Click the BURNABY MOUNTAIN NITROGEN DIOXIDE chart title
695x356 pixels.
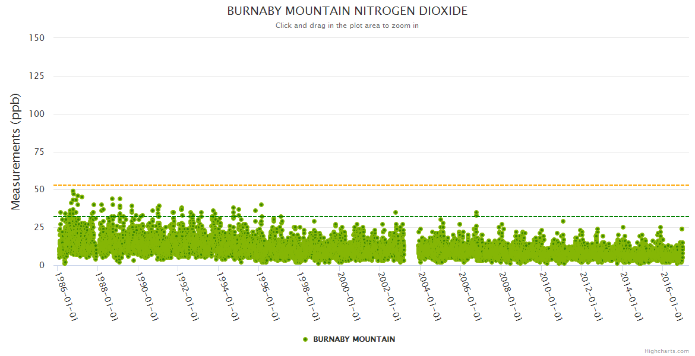(347, 11)
